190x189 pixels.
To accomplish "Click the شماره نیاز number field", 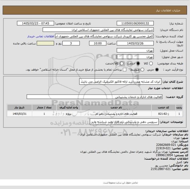I will 135,23.
